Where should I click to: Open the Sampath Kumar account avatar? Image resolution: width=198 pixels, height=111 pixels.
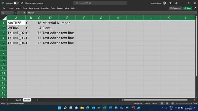[164, 3]
